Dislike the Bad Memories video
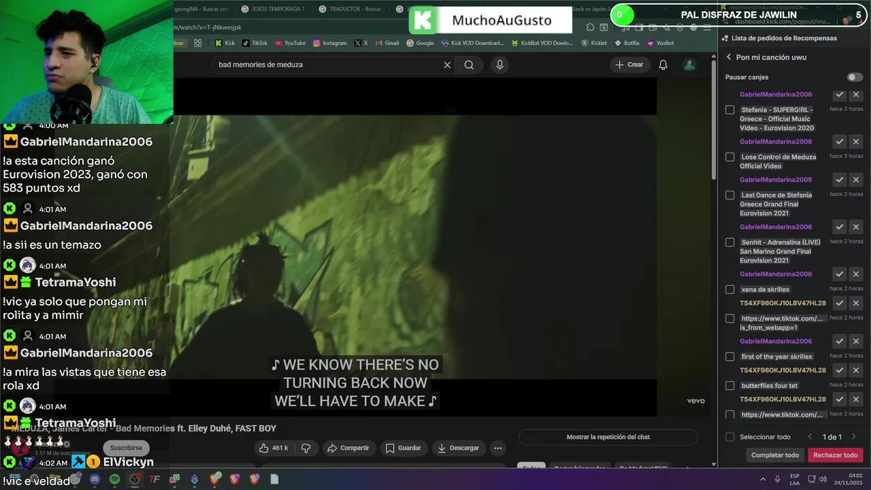This screenshot has height=490, width=871. (306, 448)
